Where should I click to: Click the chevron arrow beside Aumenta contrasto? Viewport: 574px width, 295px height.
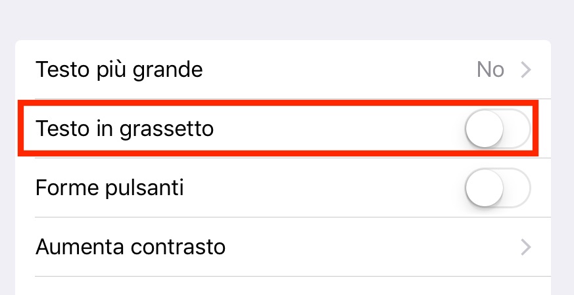pos(525,248)
